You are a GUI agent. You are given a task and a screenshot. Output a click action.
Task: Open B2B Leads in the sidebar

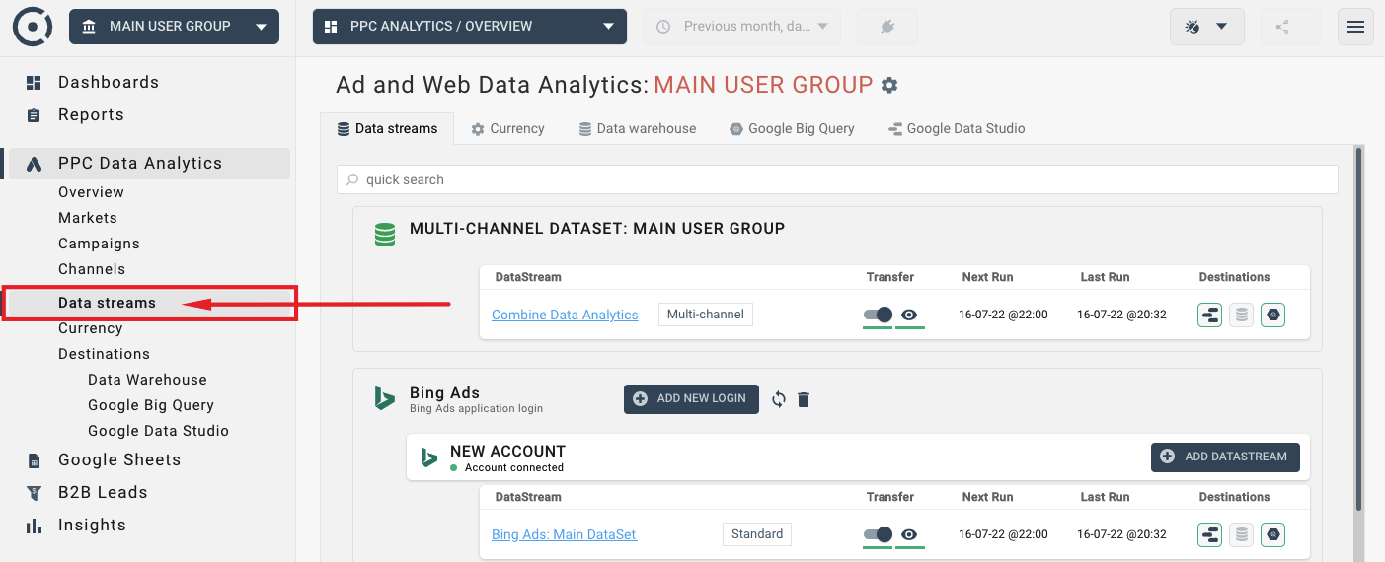(x=103, y=492)
